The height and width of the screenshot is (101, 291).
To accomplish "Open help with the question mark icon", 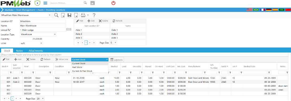I will [x=94, y=15].
